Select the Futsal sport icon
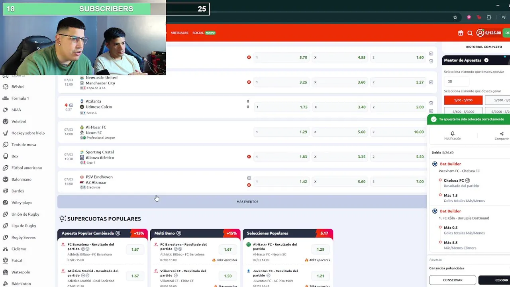 (x=5, y=260)
